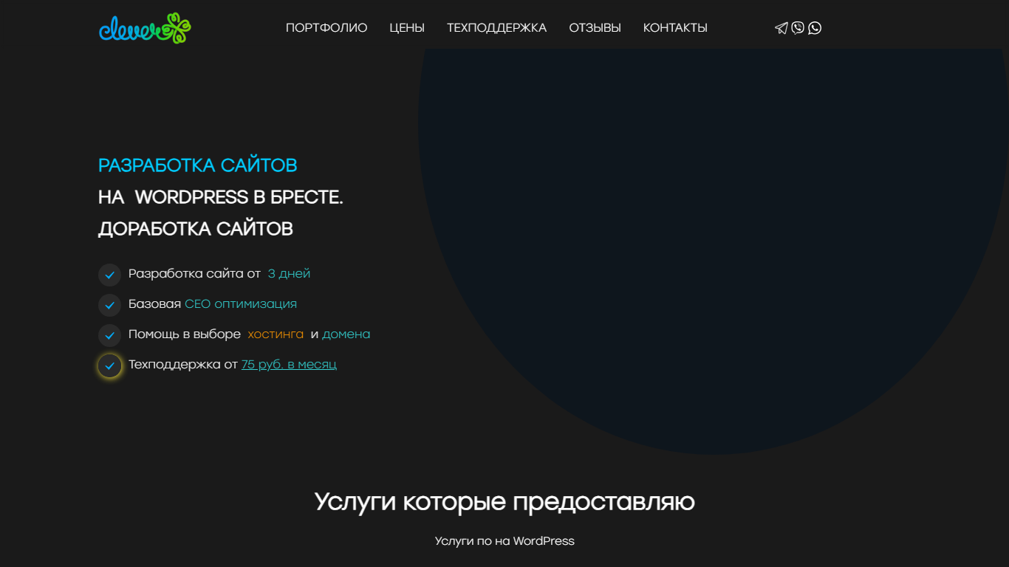Screen dimensions: 1009x567
Task: Open the КОНТАКТЫ menu item
Action: [675, 28]
